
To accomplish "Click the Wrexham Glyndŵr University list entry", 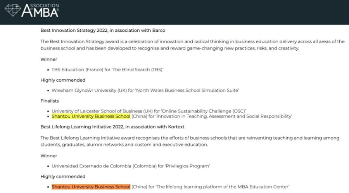I will pos(145,91).
